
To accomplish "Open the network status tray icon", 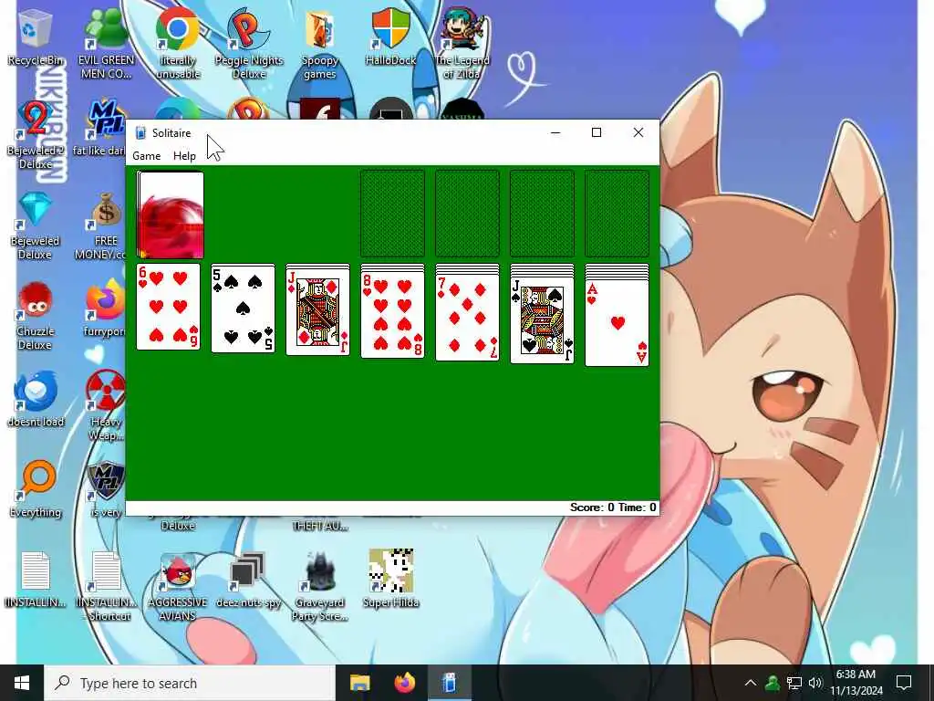I will pos(794,683).
